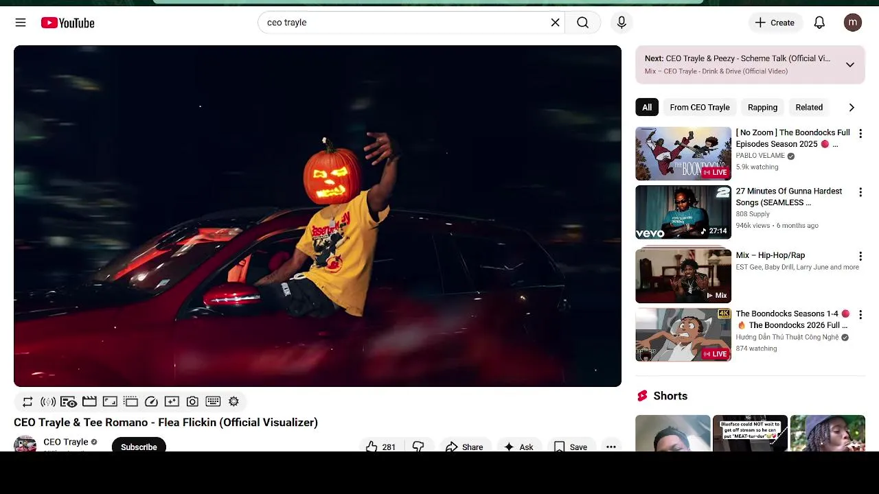Click the Shorts section icon
Image resolution: width=879 pixels, height=494 pixels.
point(642,396)
